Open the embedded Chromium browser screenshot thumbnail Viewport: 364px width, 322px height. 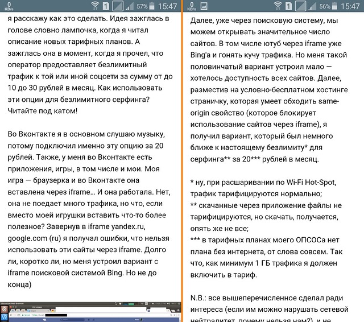click(x=91, y=313)
